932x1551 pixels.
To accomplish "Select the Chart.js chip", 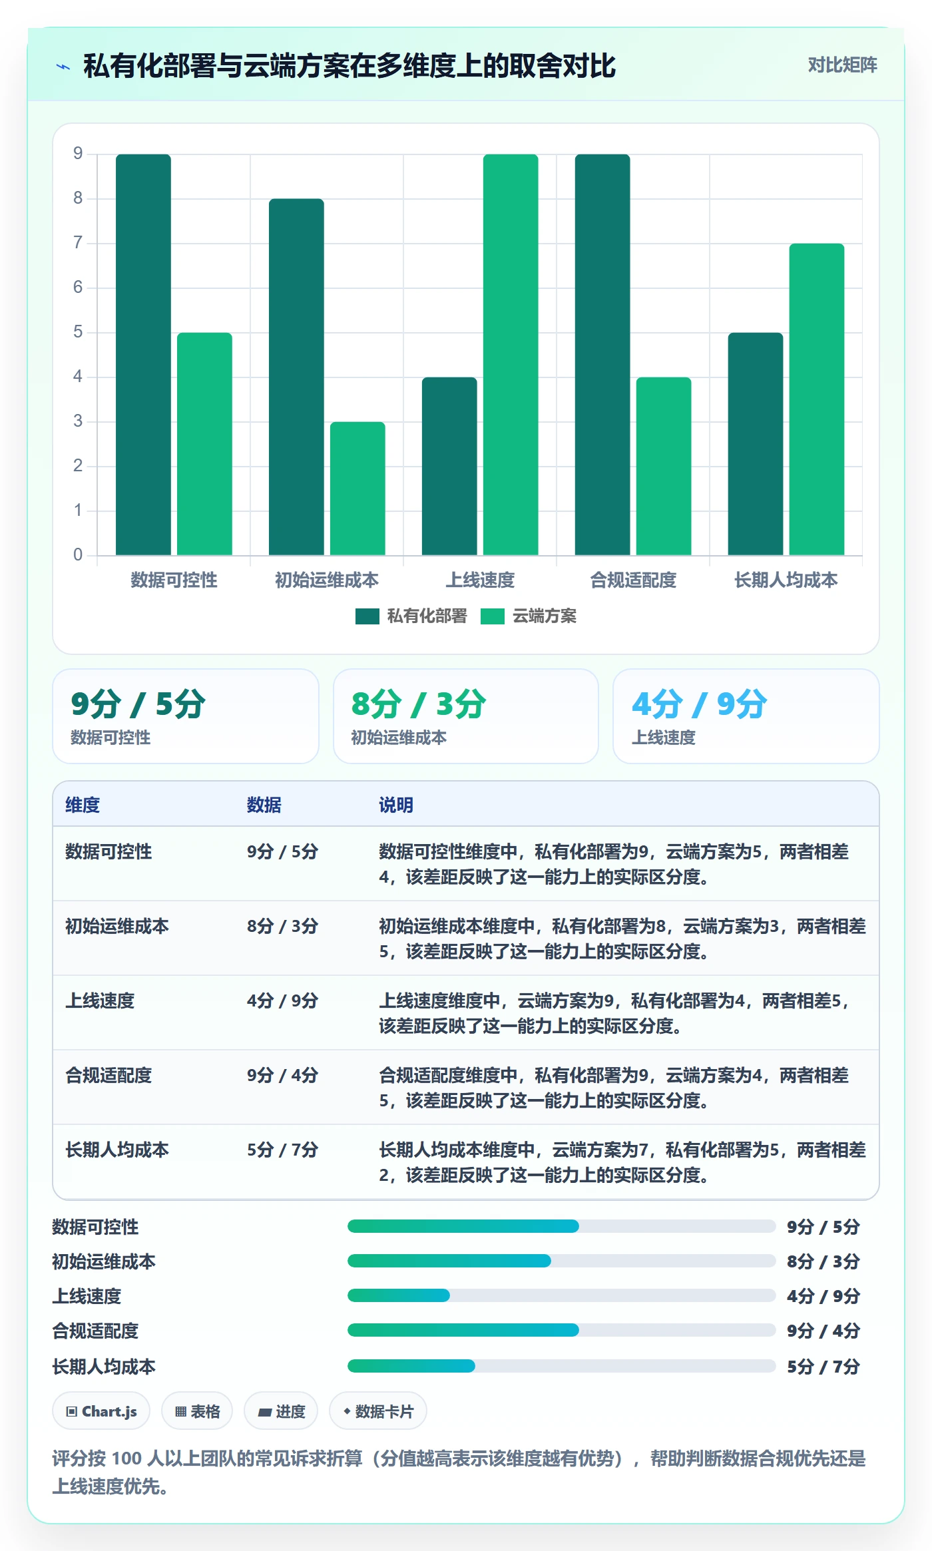I will pyautogui.click(x=101, y=1411).
